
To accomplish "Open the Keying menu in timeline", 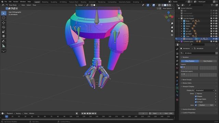I will point(19,113).
